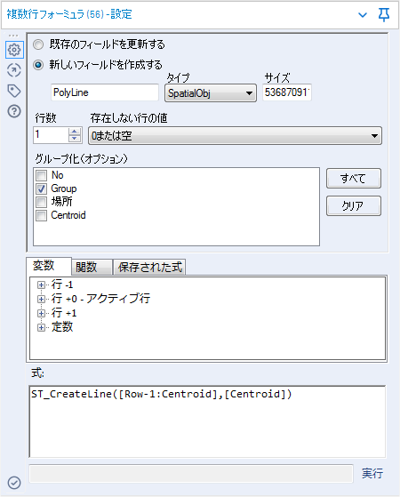Check the 場所 grouping checkbox
Image resolution: width=400 pixels, height=497 pixels.
point(41,202)
